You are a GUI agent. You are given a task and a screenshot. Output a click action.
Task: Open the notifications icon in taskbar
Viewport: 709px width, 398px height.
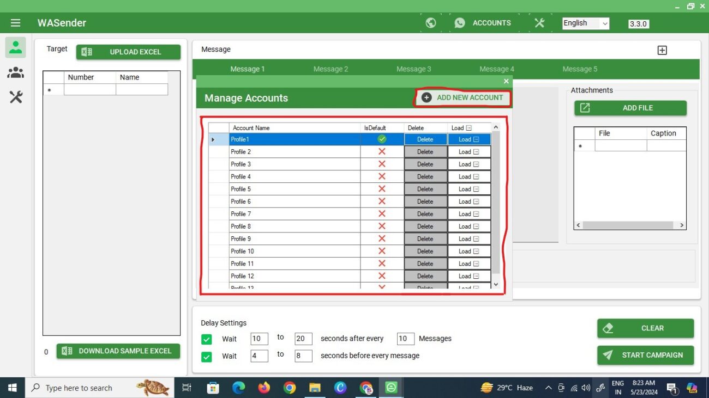pos(672,388)
